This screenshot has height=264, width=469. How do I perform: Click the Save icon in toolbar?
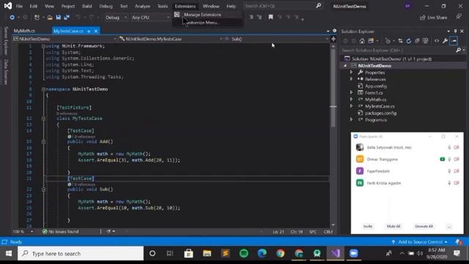coord(59,18)
